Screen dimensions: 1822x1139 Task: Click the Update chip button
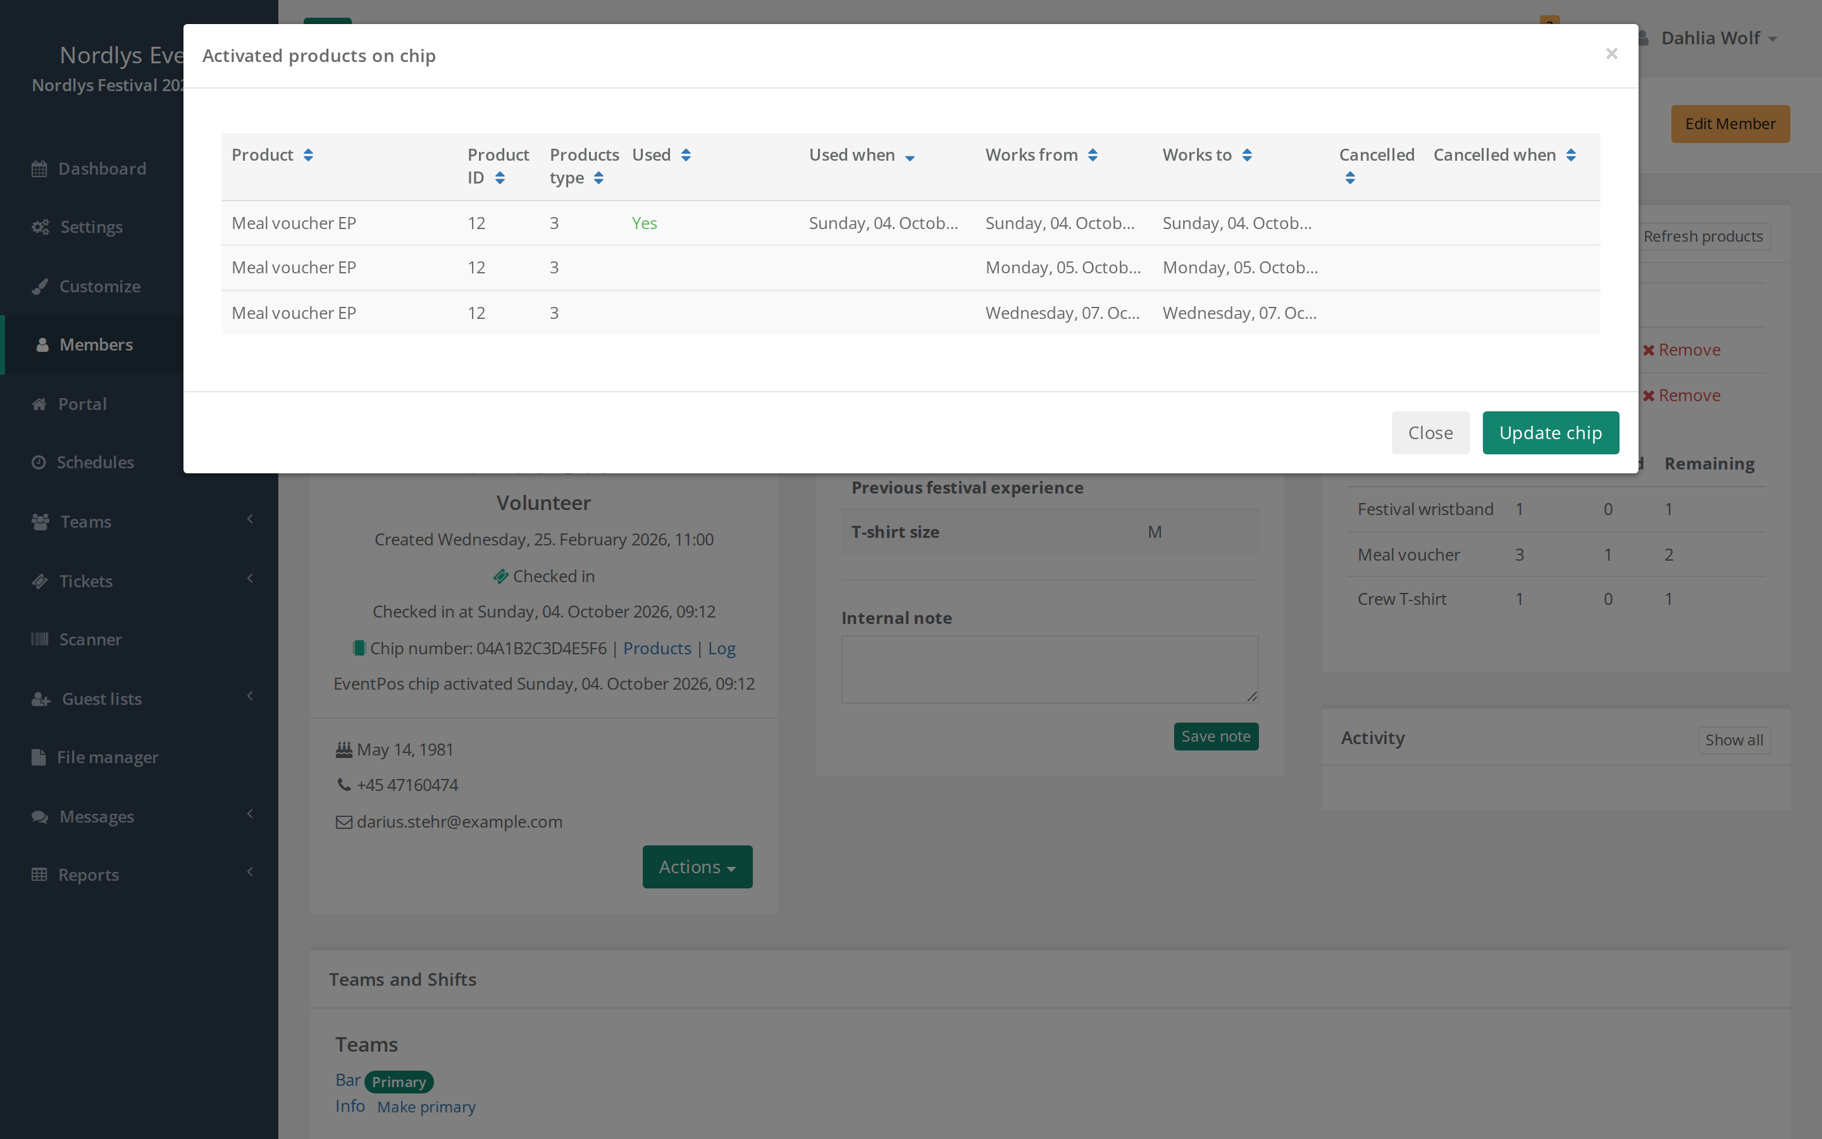coord(1550,433)
